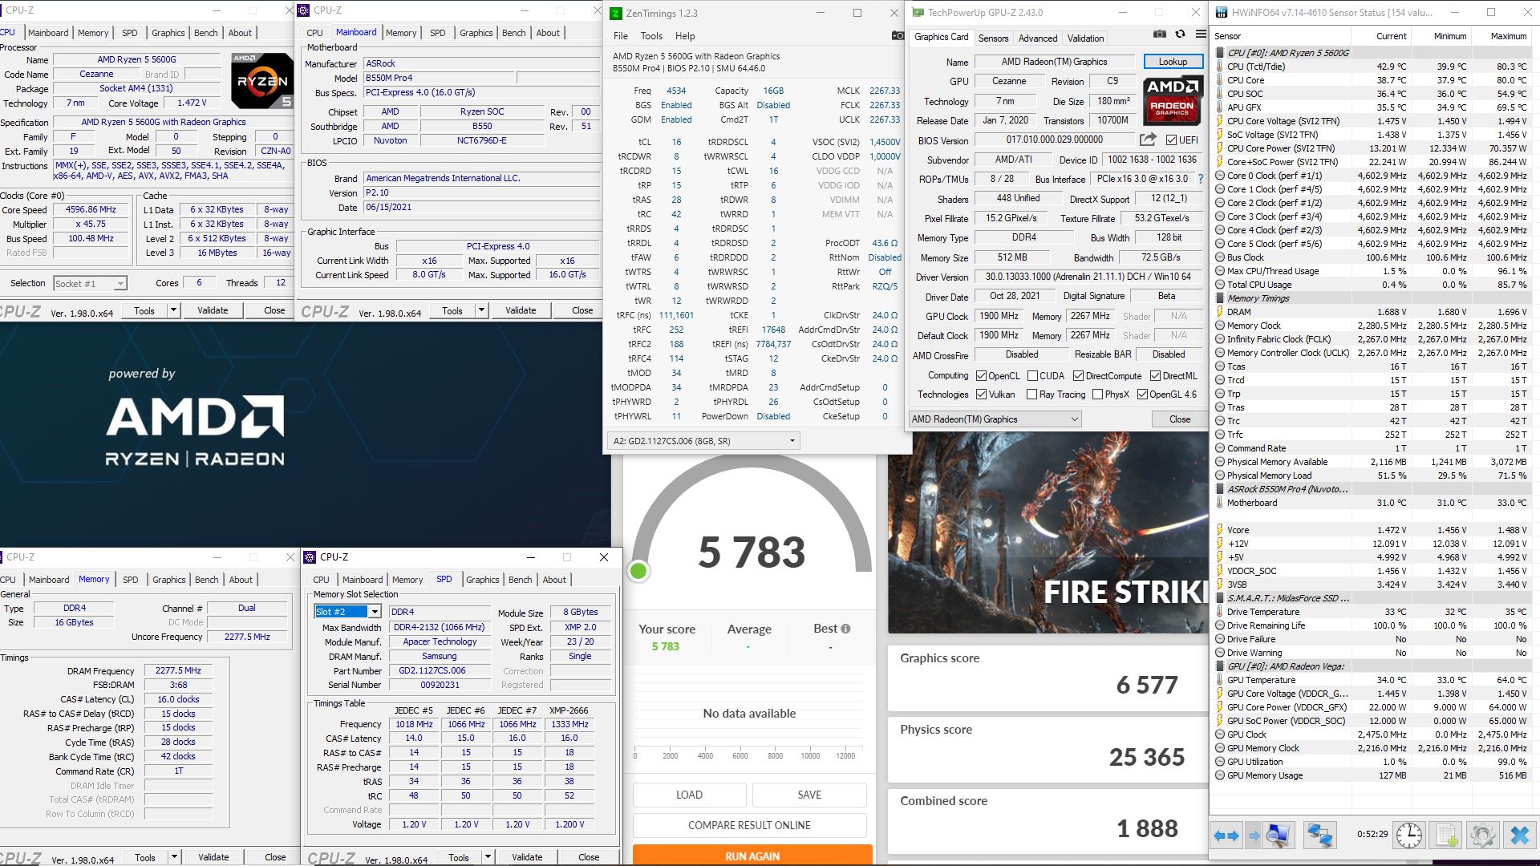Open Tools dropdown arrow in CPU-Z SPD window
This screenshot has height=866, width=1540.
(487, 857)
